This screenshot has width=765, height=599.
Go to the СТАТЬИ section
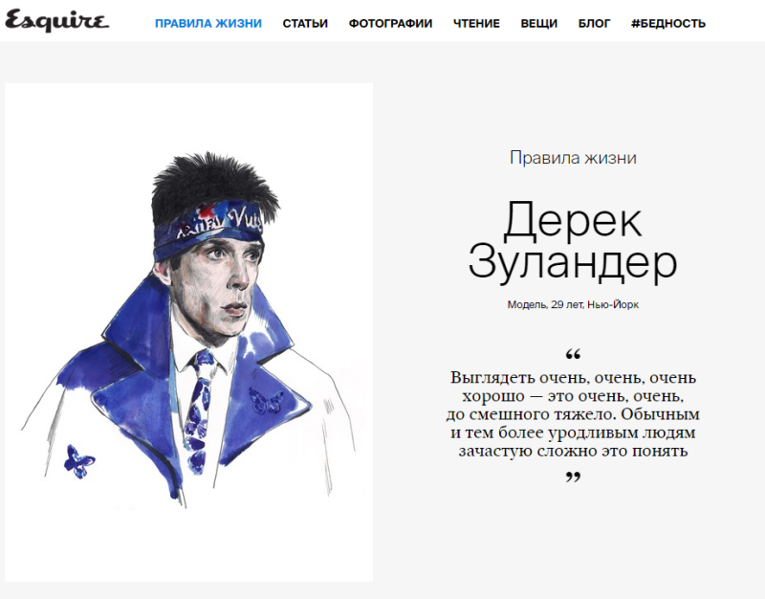click(305, 23)
